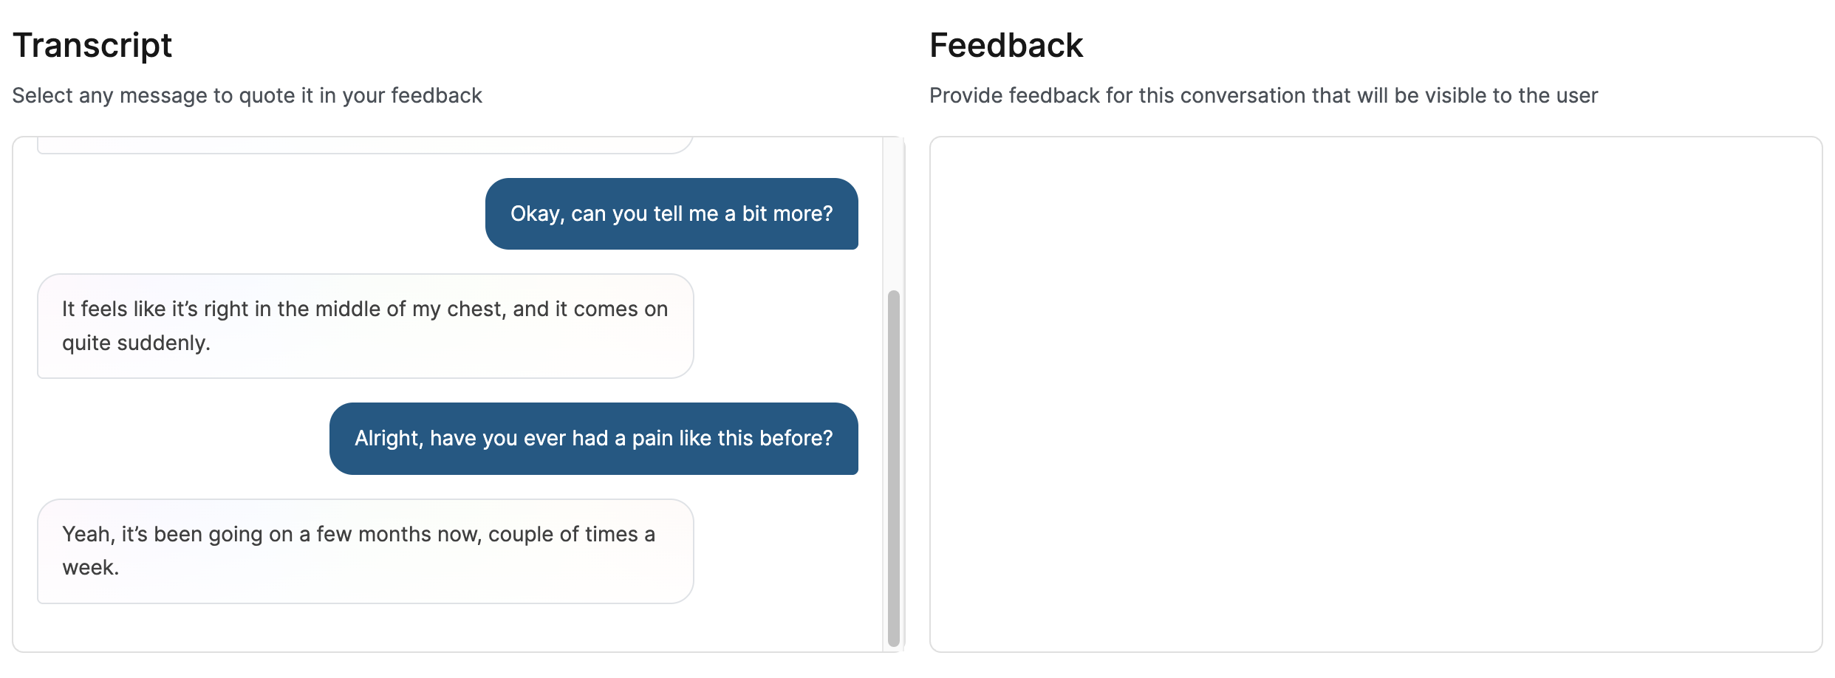Click the "Feedback" heading
The height and width of the screenshot is (678, 1835).
[1005, 46]
